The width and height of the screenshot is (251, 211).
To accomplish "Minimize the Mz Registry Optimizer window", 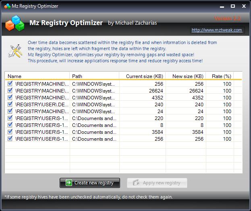I will [x=222, y=6].
